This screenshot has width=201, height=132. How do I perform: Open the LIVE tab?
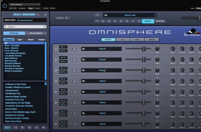point(137,40)
